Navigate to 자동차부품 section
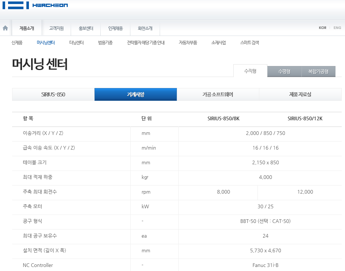 click(x=188, y=43)
